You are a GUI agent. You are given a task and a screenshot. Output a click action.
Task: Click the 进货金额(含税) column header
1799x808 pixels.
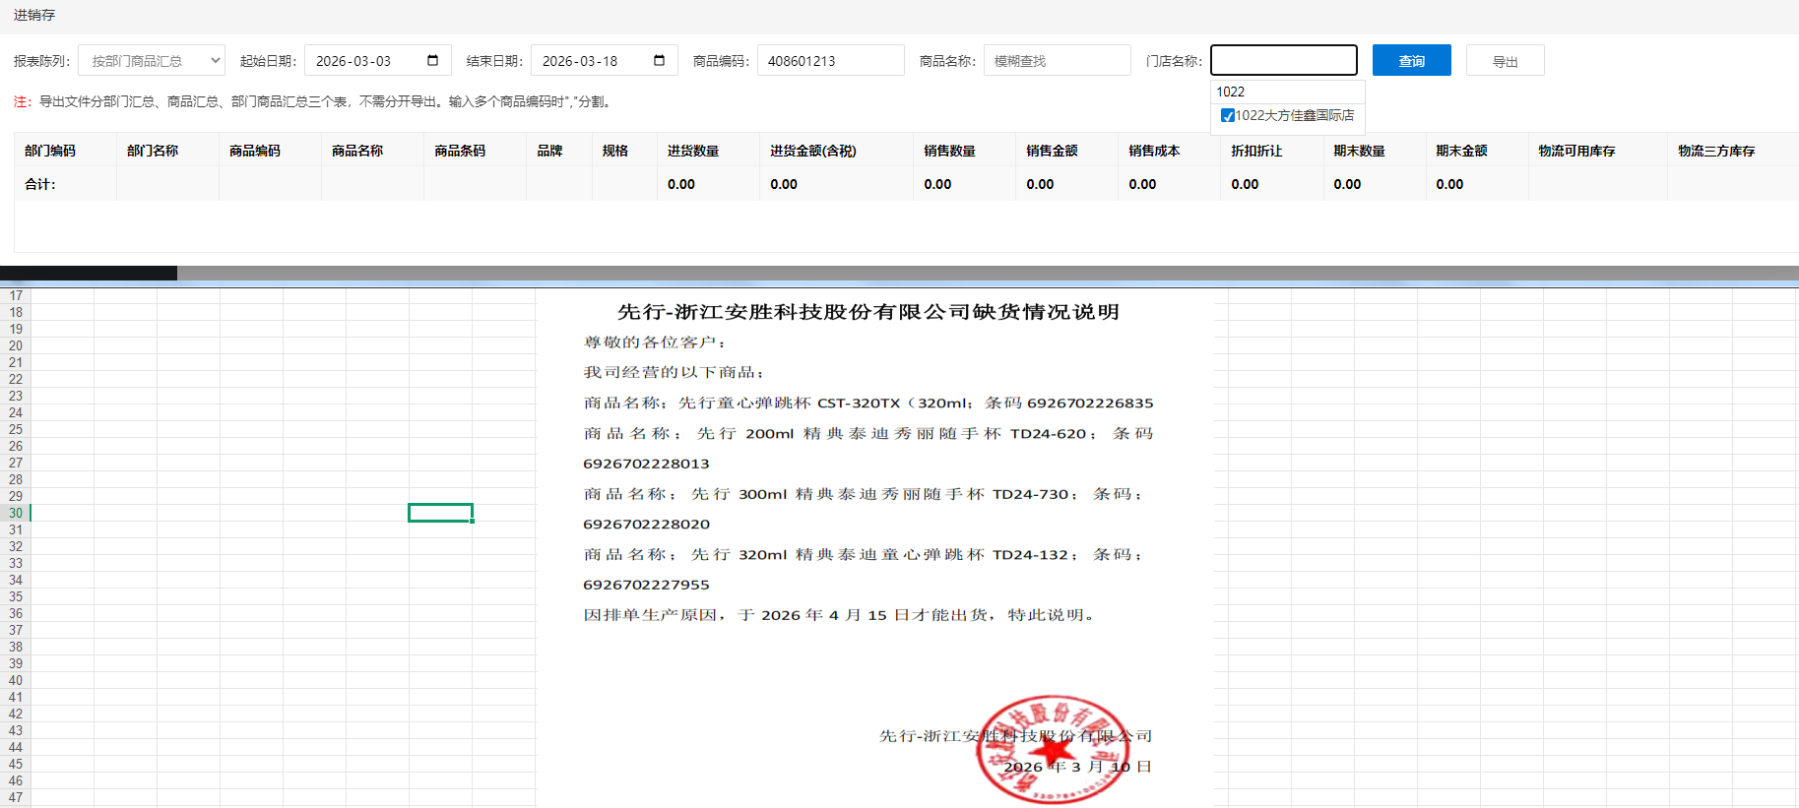tap(812, 151)
